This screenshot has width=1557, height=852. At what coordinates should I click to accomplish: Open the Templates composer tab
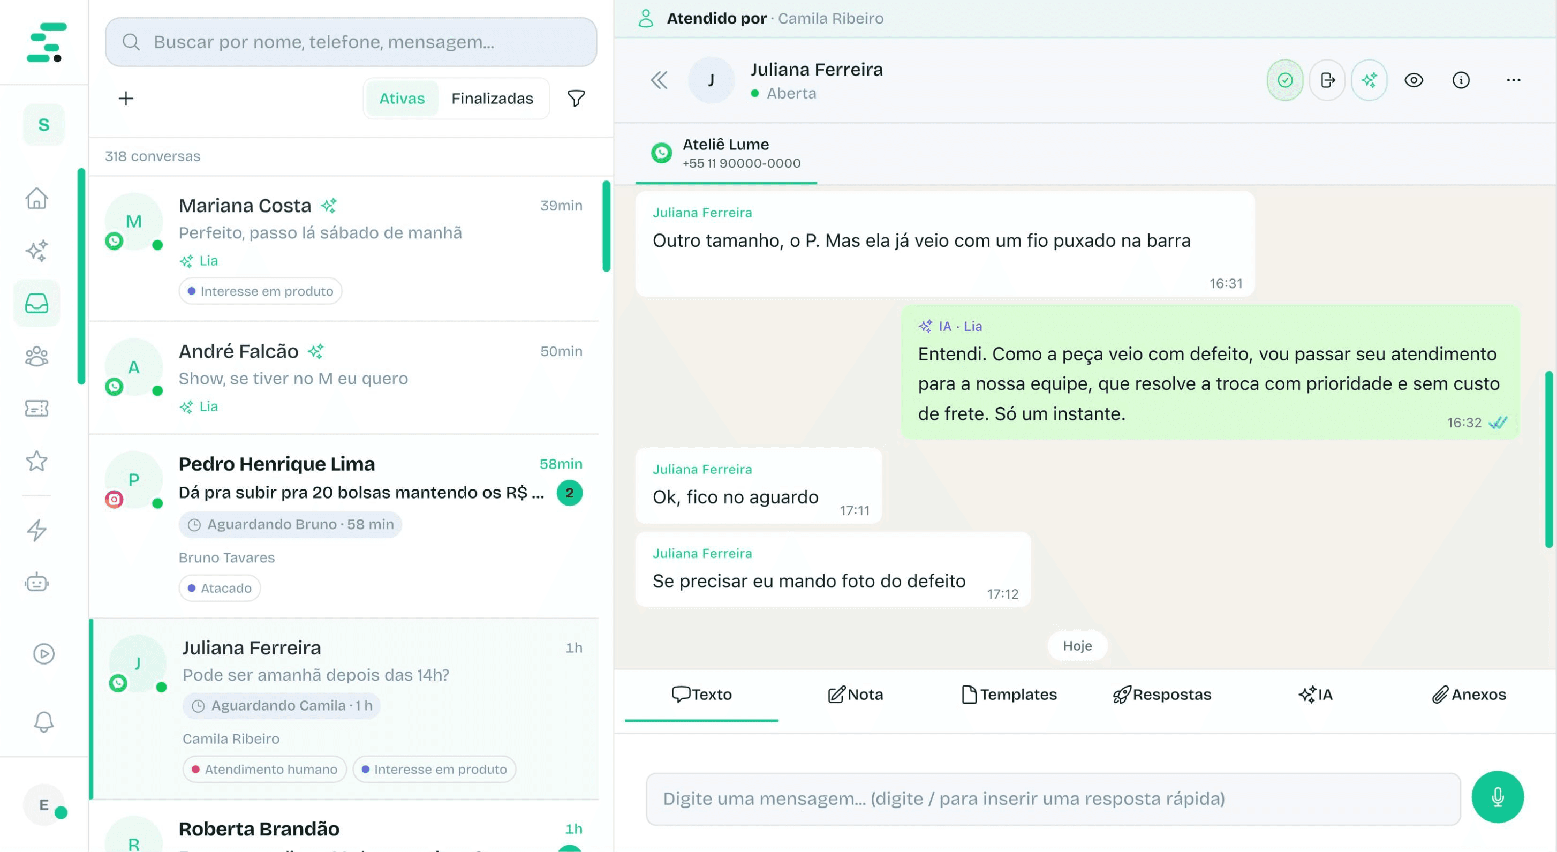coord(1009,695)
